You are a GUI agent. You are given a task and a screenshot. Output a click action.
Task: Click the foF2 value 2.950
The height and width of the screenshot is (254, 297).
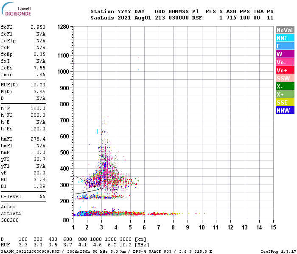pyautogui.click(x=38, y=27)
